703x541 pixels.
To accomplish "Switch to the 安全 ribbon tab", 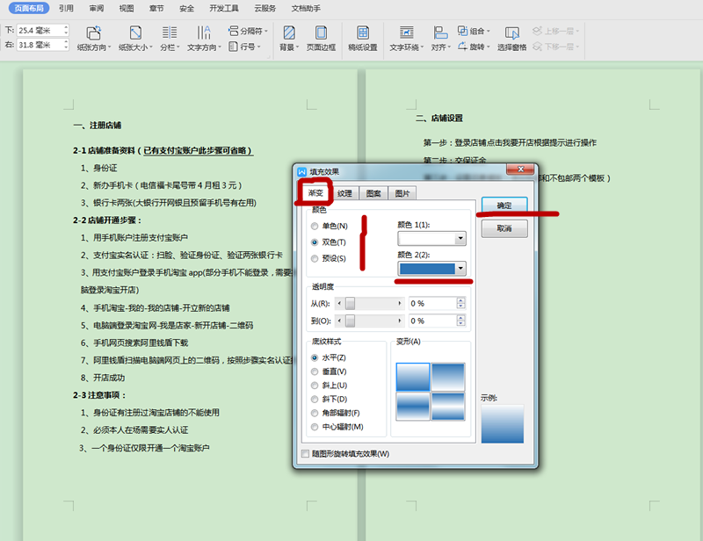I will point(186,8).
